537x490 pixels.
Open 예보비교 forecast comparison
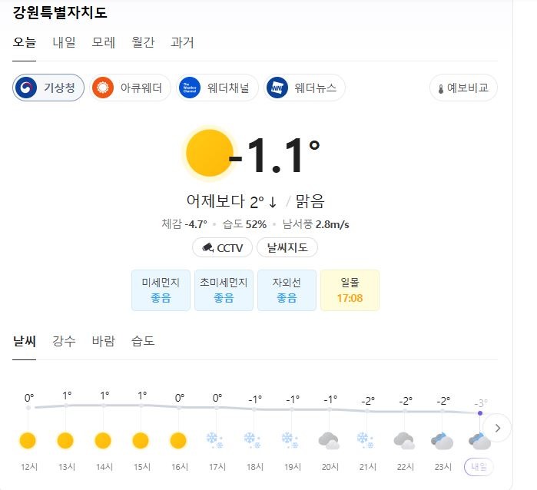(x=463, y=88)
